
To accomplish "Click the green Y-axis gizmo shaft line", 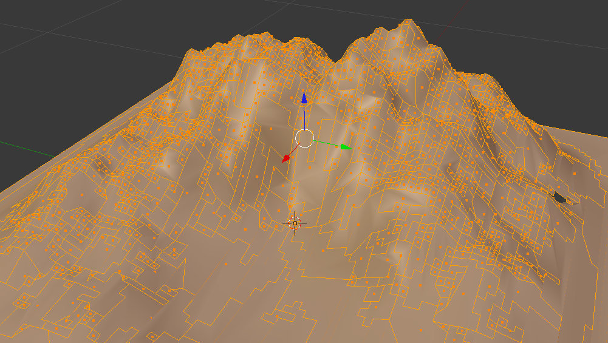I will pyautogui.click(x=327, y=143).
